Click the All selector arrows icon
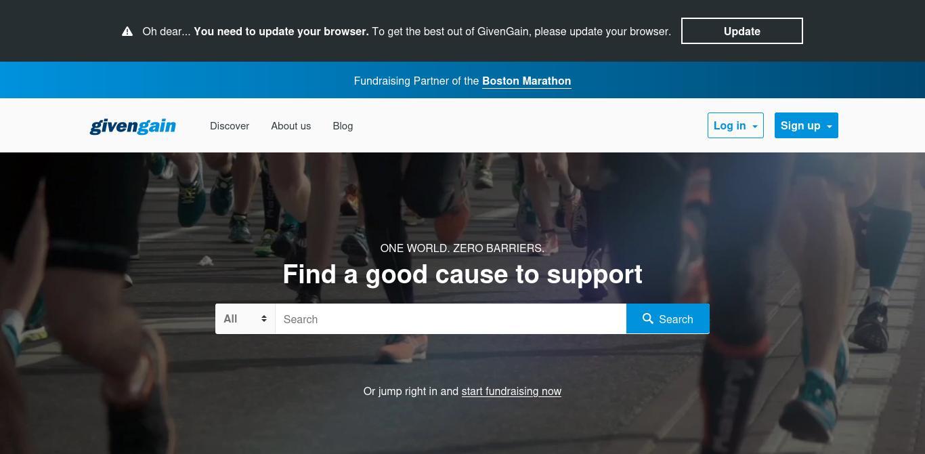This screenshot has height=454, width=925. point(264,318)
